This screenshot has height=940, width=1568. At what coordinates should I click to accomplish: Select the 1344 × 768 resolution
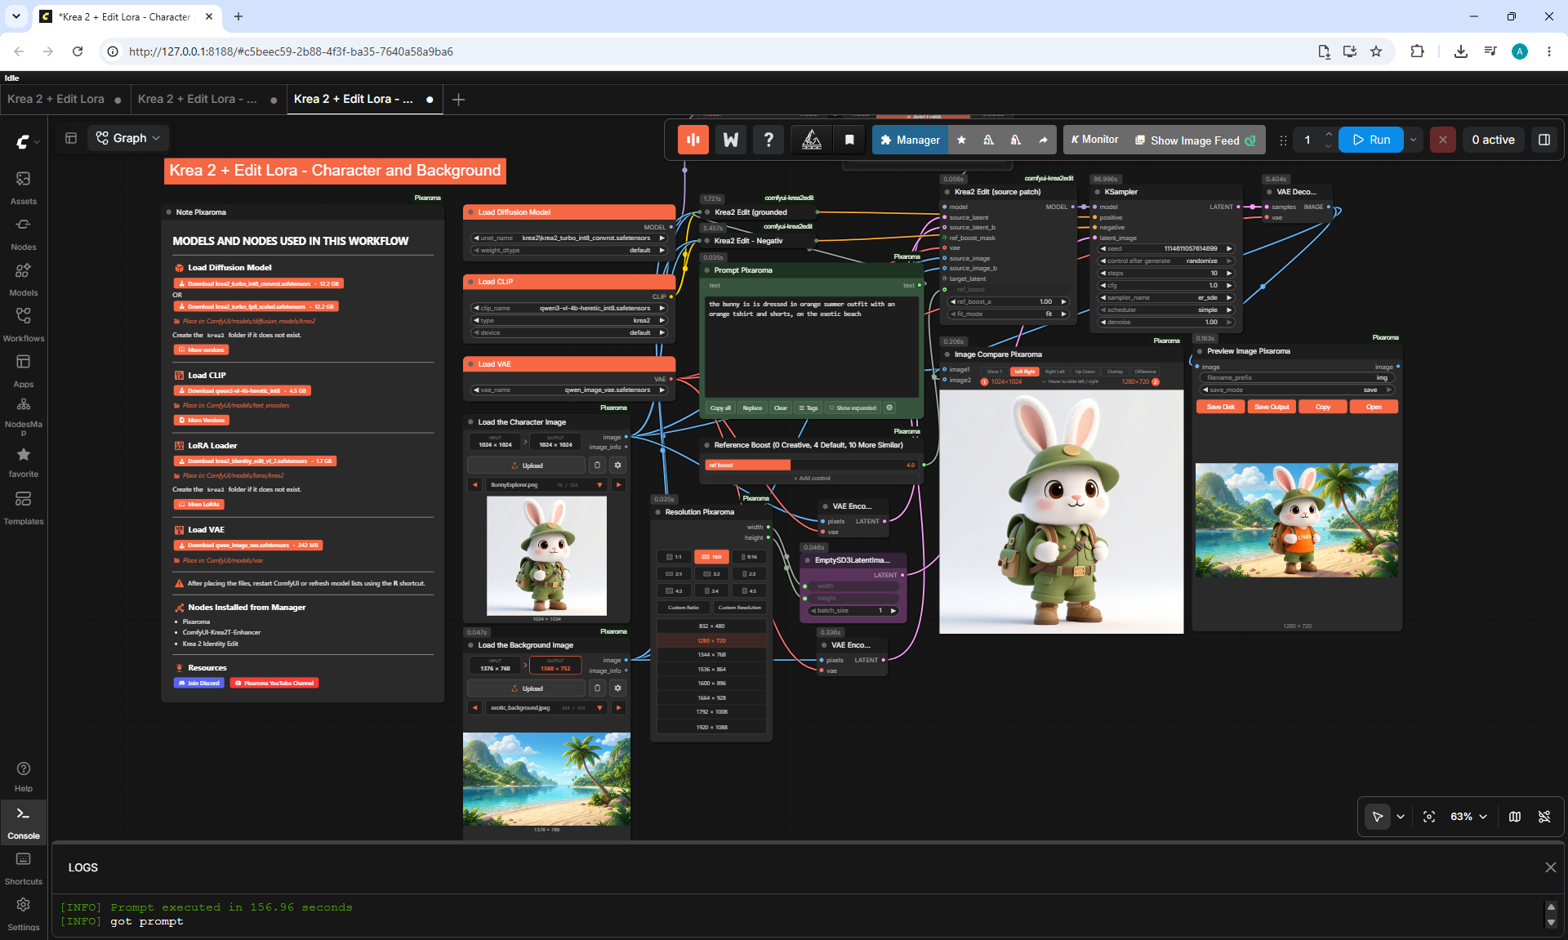click(x=712, y=655)
